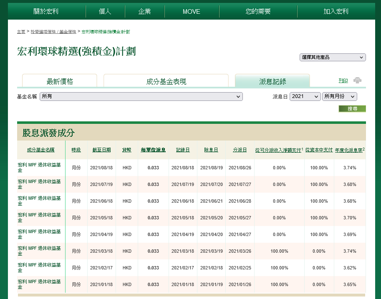Open the fund link in the 2021/03/18 row
The image size is (381, 299).
[x=39, y=251]
